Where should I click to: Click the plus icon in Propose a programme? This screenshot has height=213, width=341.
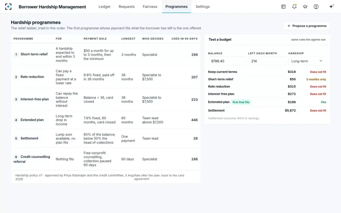[x=289, y=26]
